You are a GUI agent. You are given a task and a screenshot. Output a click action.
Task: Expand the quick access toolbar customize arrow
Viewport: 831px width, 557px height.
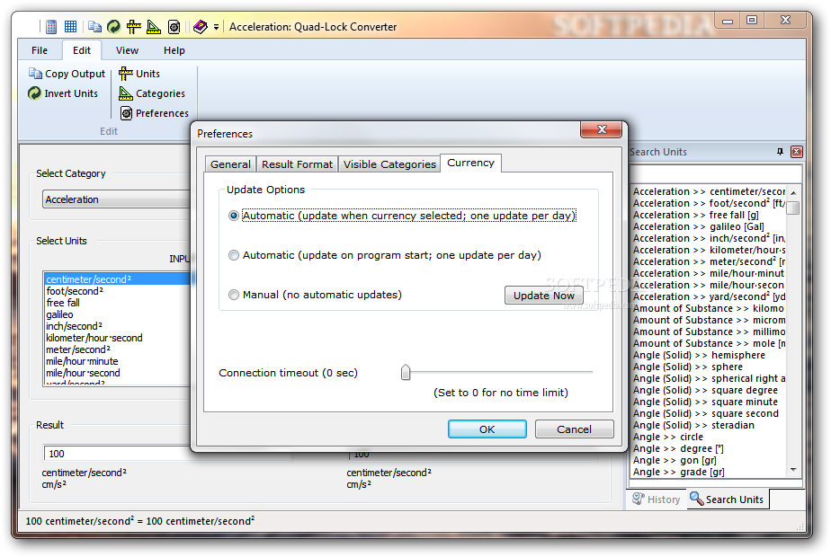(216, 27)
